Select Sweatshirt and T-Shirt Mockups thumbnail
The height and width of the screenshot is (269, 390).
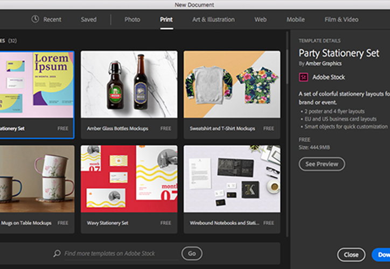click(232, 84)
